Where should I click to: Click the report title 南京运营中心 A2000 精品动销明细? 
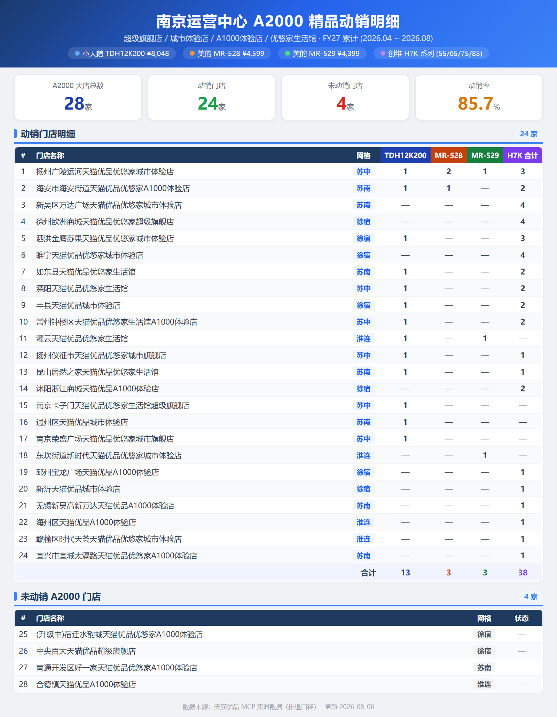[278, 22]
